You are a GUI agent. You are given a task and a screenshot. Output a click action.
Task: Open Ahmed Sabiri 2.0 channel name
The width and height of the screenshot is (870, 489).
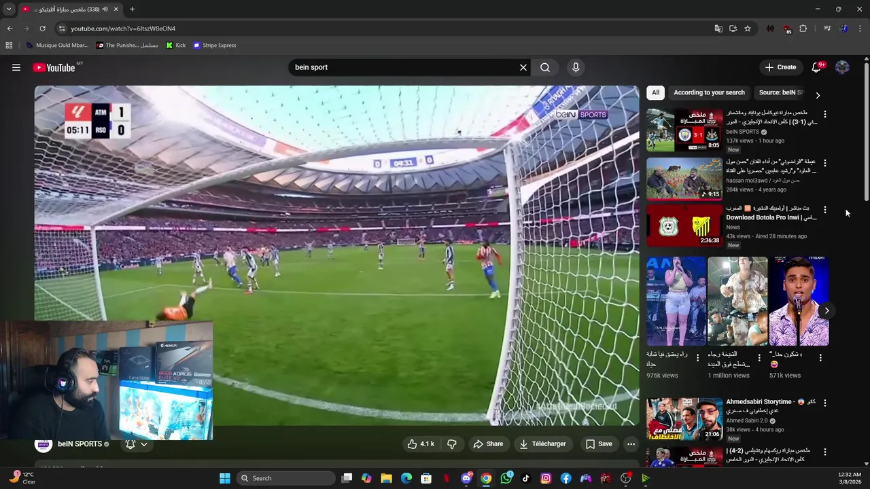748,420
